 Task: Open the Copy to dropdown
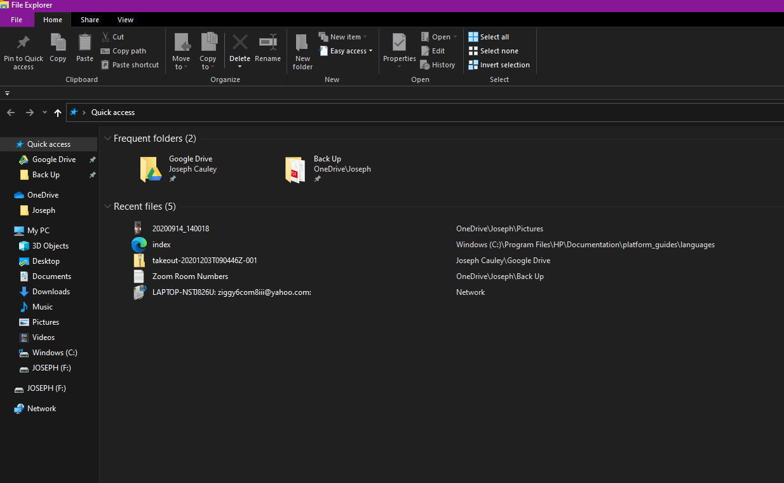pyautogui.click(x=208, y=62)
